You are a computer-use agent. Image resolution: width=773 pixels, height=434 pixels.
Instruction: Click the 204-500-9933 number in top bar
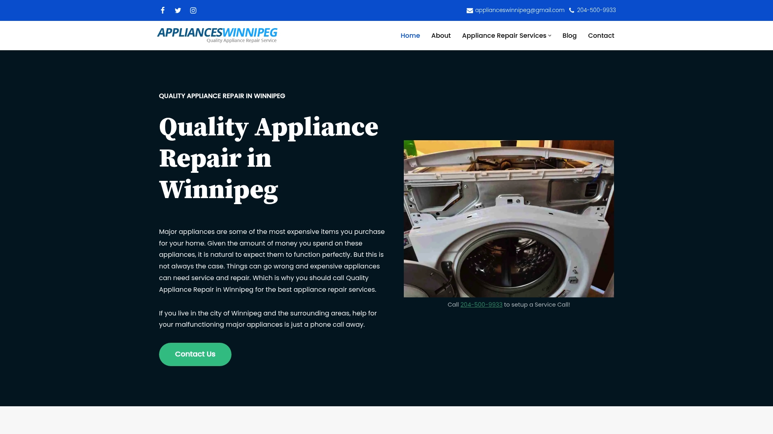pyautogui.click(x=596, y=10)
